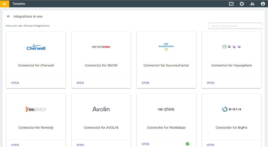Click green check on Workblaze card
Viewport: 268px width, 147px height.
point(188,144)
